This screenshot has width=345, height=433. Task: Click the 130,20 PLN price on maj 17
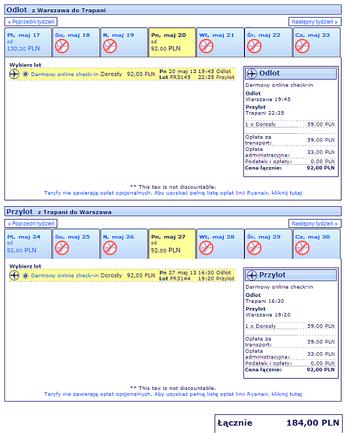[x=23, y=49]
